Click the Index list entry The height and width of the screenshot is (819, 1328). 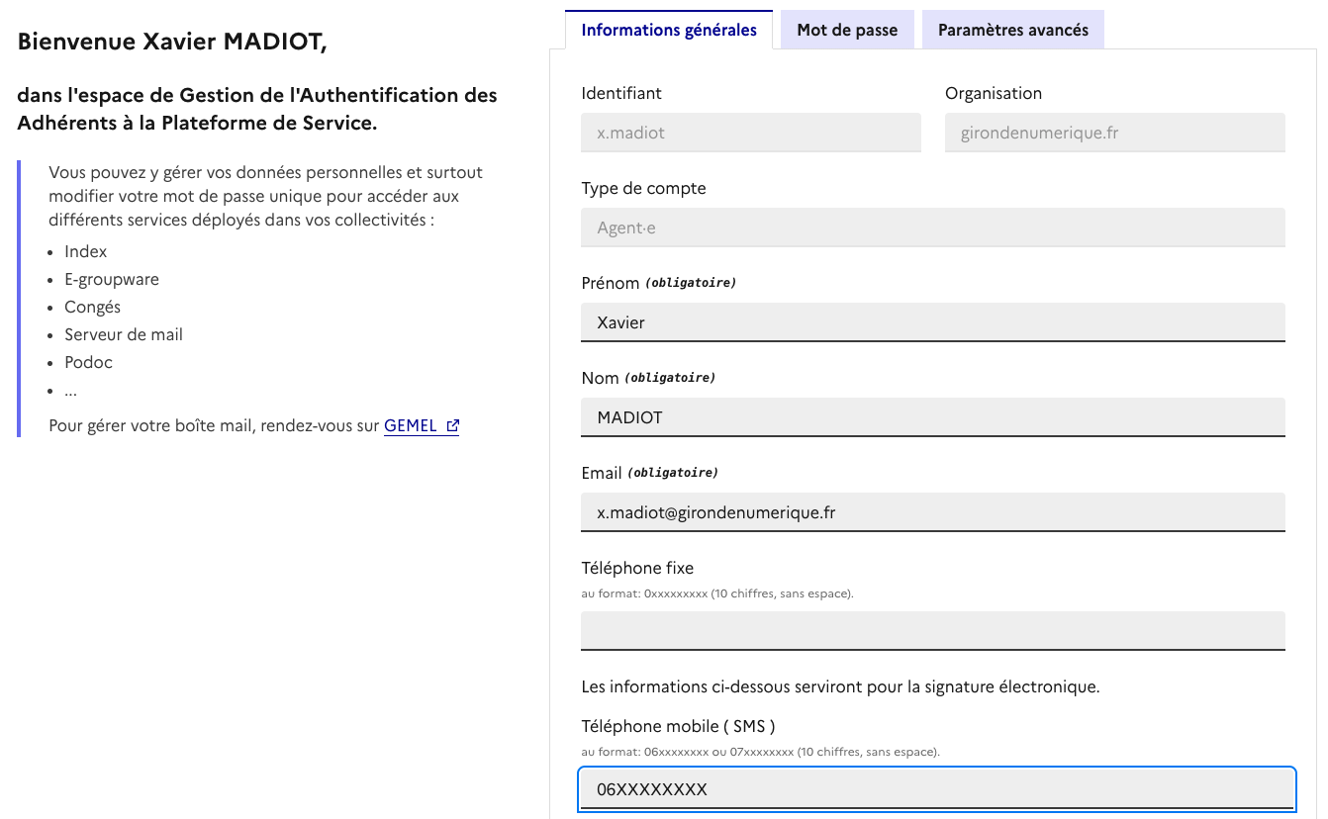[86, 251]
